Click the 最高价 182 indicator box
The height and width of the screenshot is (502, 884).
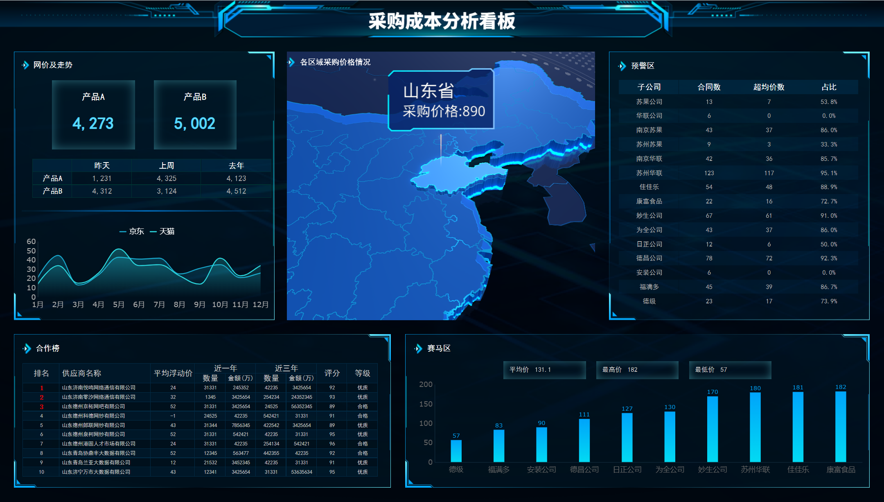click(x=637, y=370)
